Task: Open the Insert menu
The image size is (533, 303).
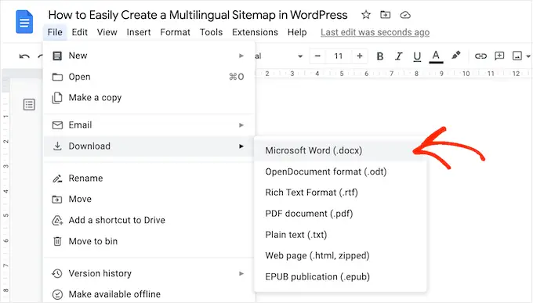Action: click(139, 32)
